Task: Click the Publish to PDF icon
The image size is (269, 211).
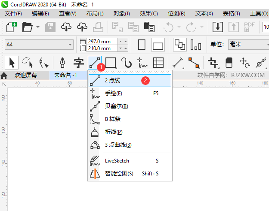Action: (249, 27)
